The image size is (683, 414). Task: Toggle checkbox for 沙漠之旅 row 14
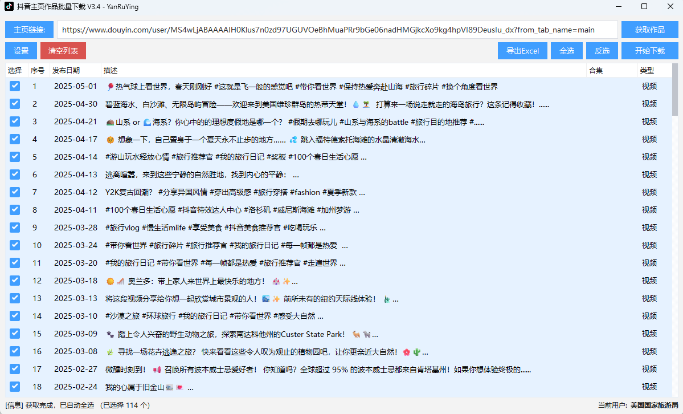(15, 315)
